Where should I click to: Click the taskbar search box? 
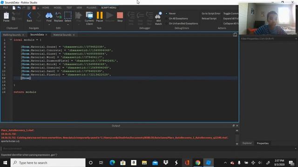pos(48,163)
